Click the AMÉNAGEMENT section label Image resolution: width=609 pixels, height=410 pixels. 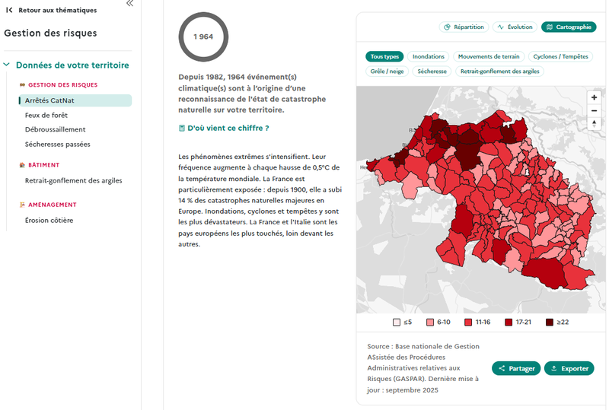(53, 205)
